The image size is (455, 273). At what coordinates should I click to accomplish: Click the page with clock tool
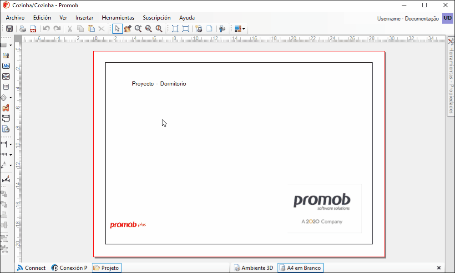pos(6,129)
